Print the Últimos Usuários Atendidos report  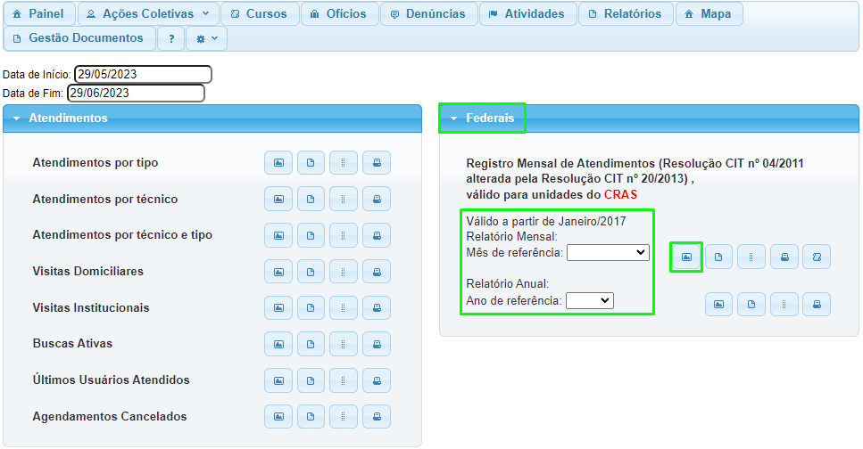tap(377, 380)
